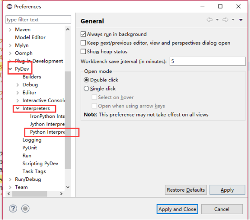Enable Show heap status checkbox
Viewport: 250px width, 220px height.
click(83, 51)
